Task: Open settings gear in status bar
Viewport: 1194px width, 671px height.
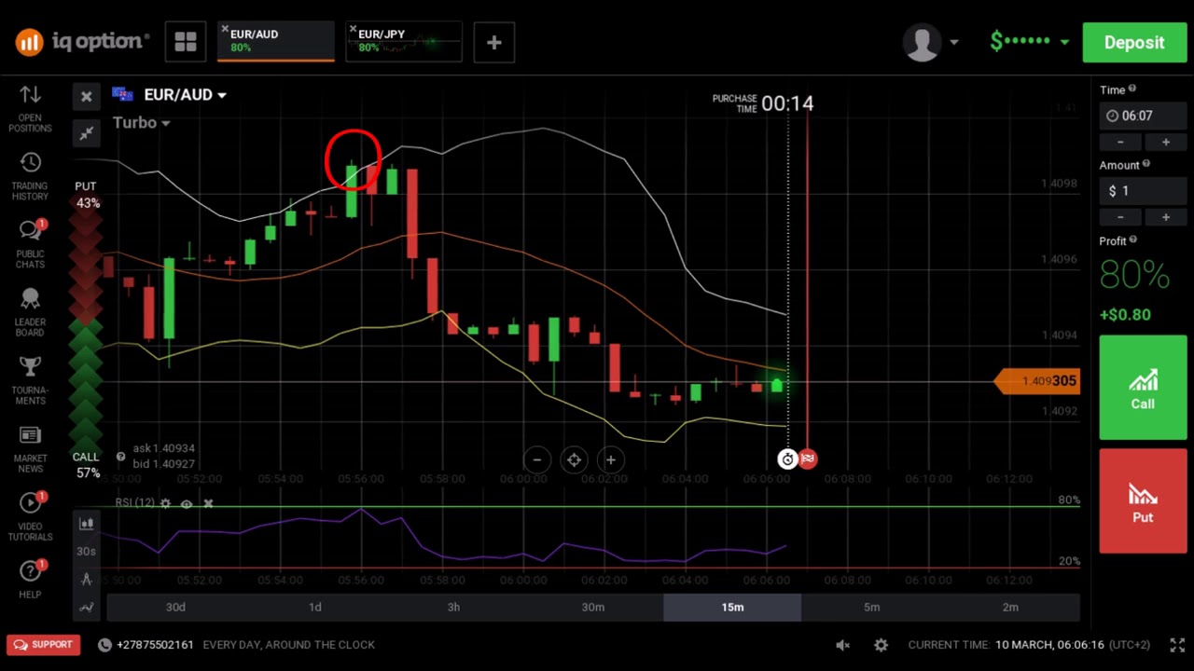Action: [881, 645]
